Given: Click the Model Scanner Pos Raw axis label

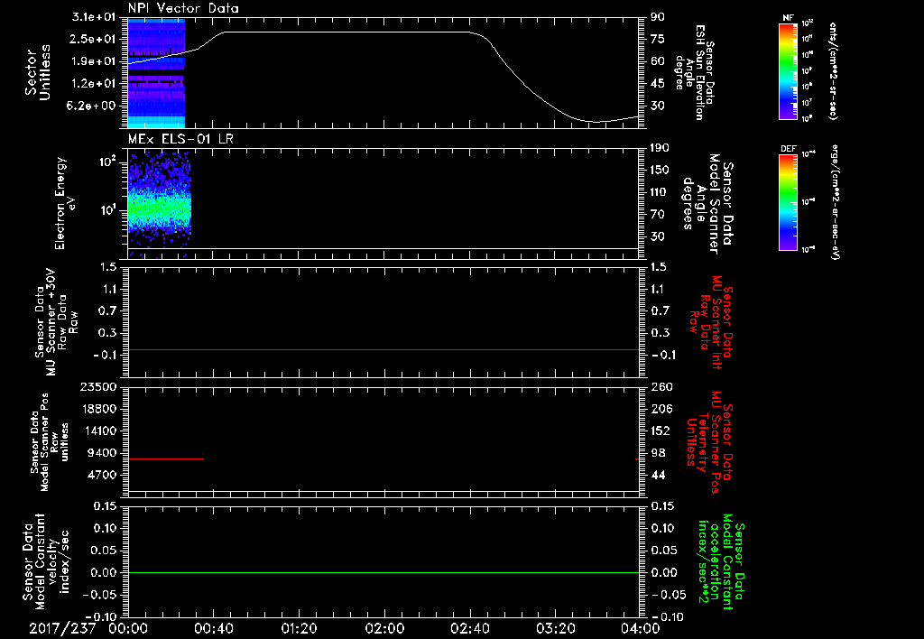Looking at the screenshot, I should (51, 442).
